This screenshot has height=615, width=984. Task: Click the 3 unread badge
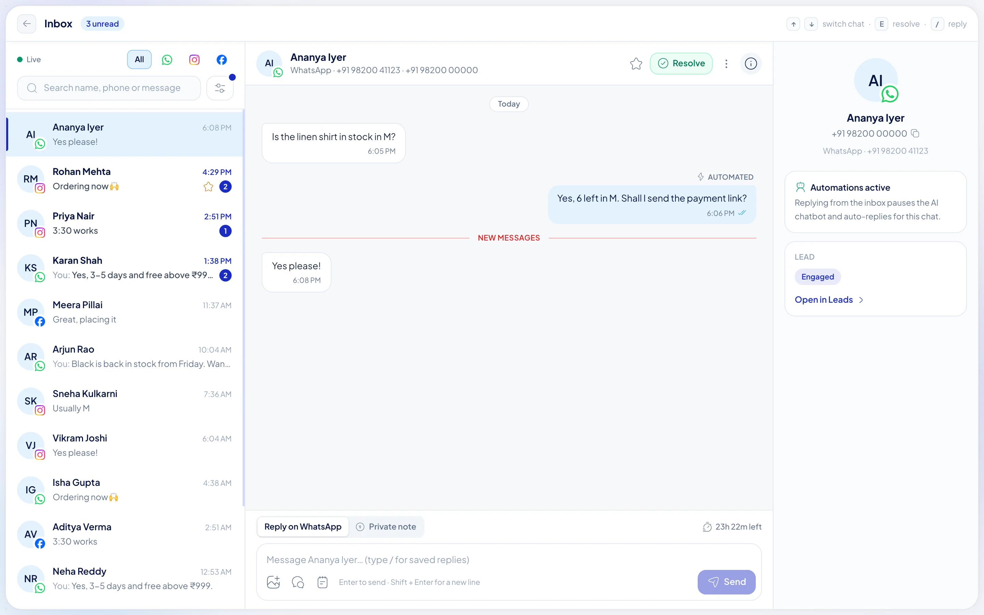pyautogui.click(x=102, y=24)
